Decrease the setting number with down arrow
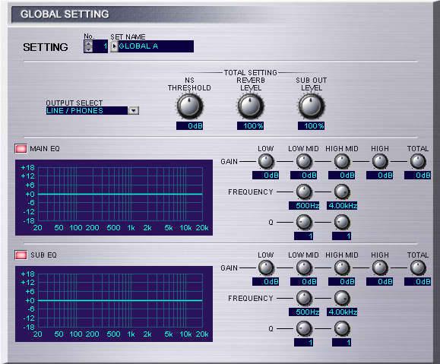 [x=88, y=49]
